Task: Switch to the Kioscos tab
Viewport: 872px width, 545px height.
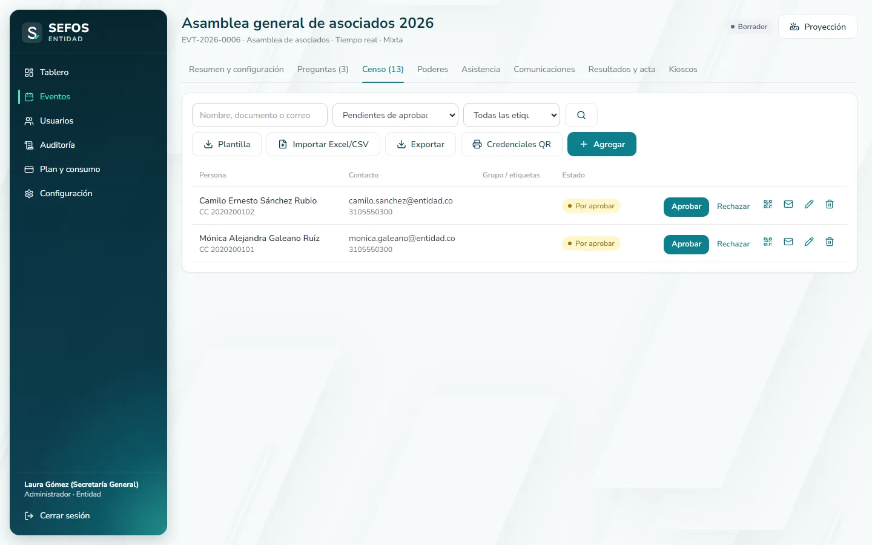Action: click(x=683, y=70)
